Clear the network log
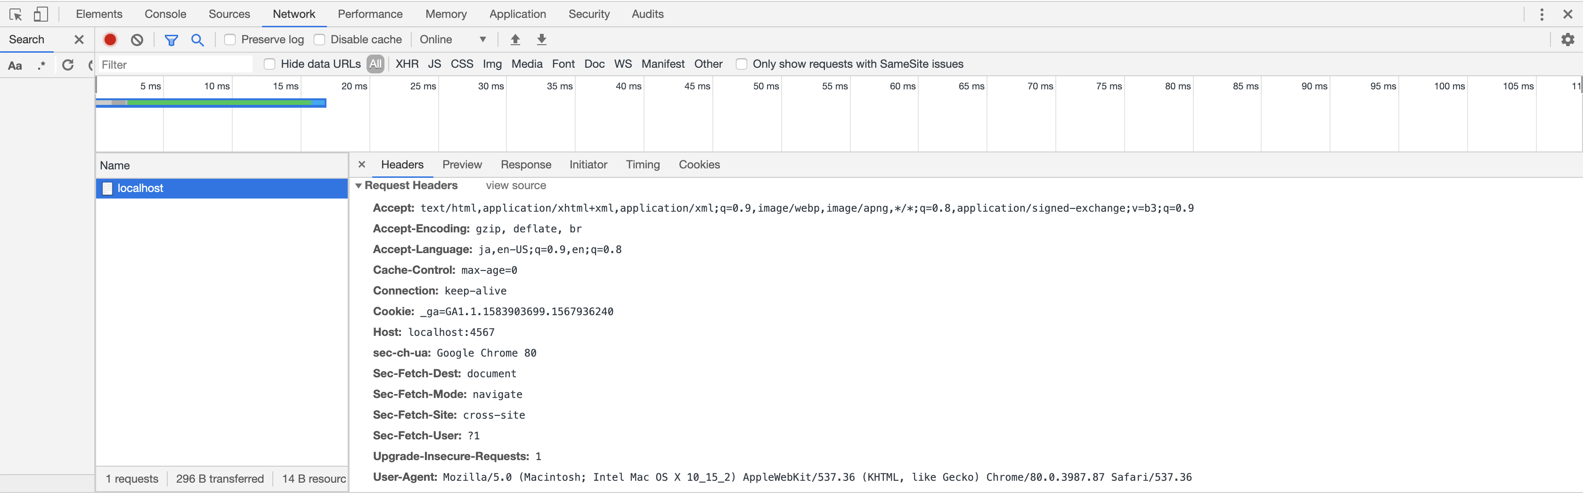 click(137, 40)
